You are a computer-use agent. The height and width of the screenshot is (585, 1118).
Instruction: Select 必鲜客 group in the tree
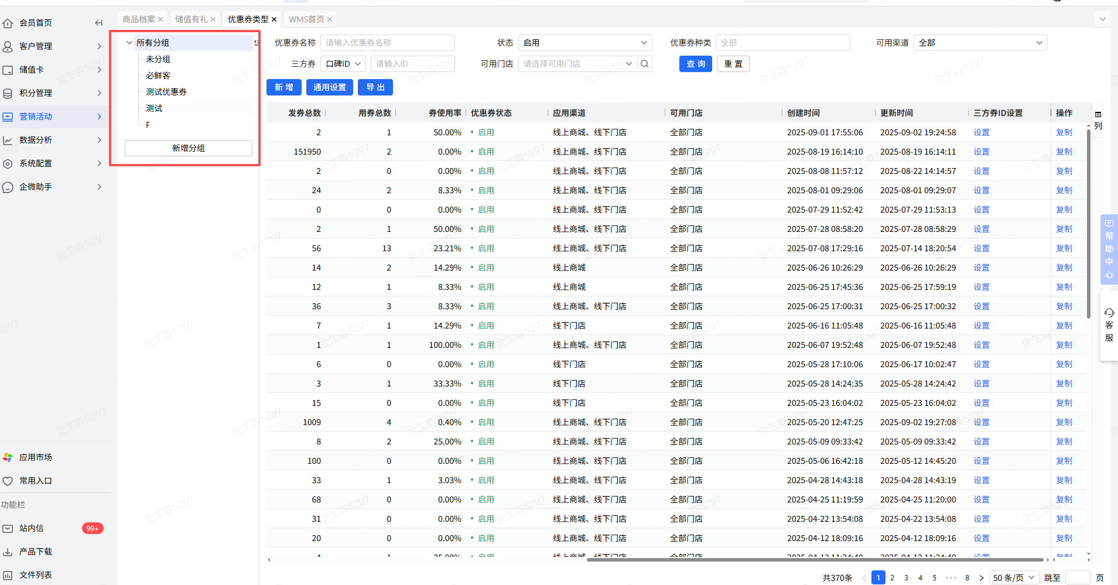click(x=158, y=76)
